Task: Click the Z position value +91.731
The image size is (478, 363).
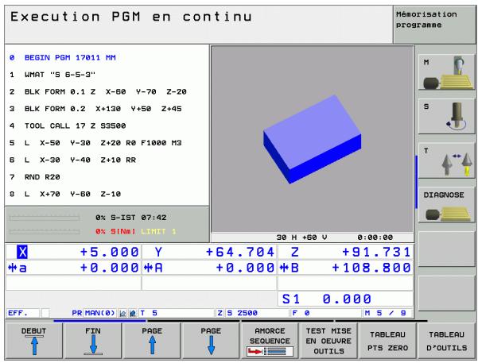Action: 376,252
